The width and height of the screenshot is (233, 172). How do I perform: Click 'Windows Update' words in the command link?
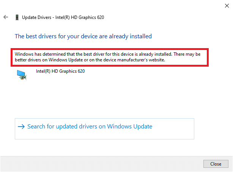(x=129, y=127)
